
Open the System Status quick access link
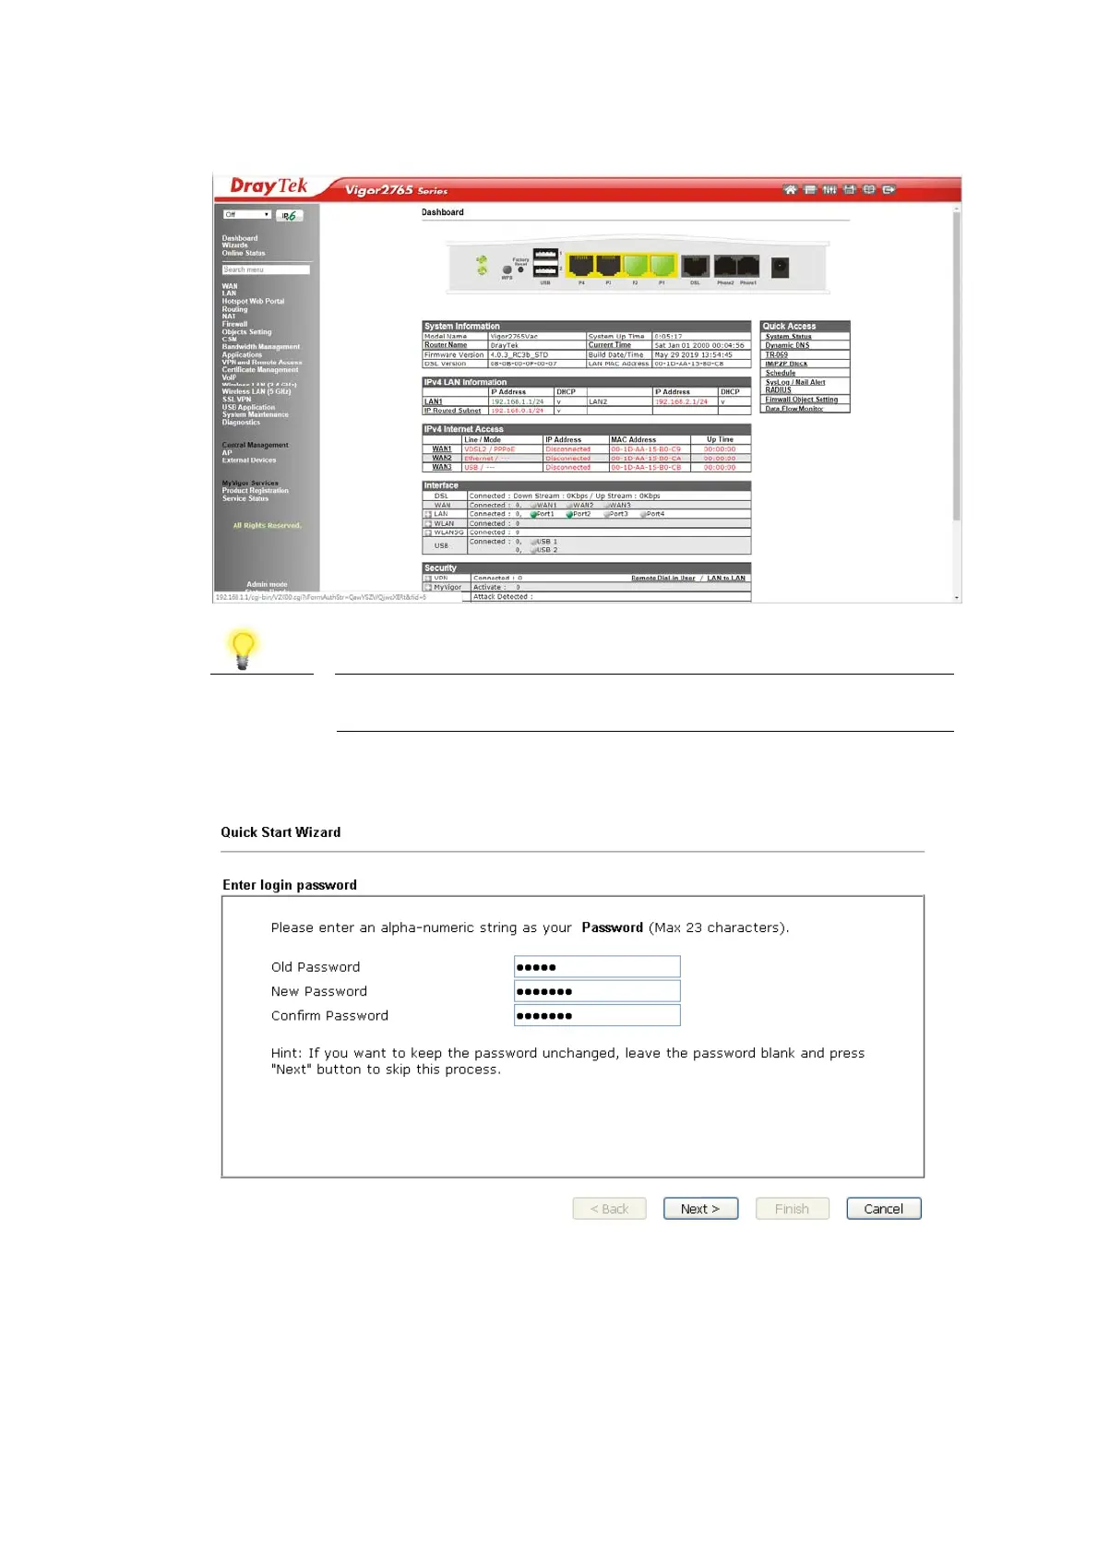pos(788,337)
